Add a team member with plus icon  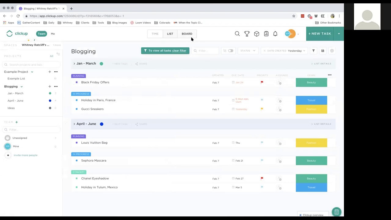[x=16, y=122]
